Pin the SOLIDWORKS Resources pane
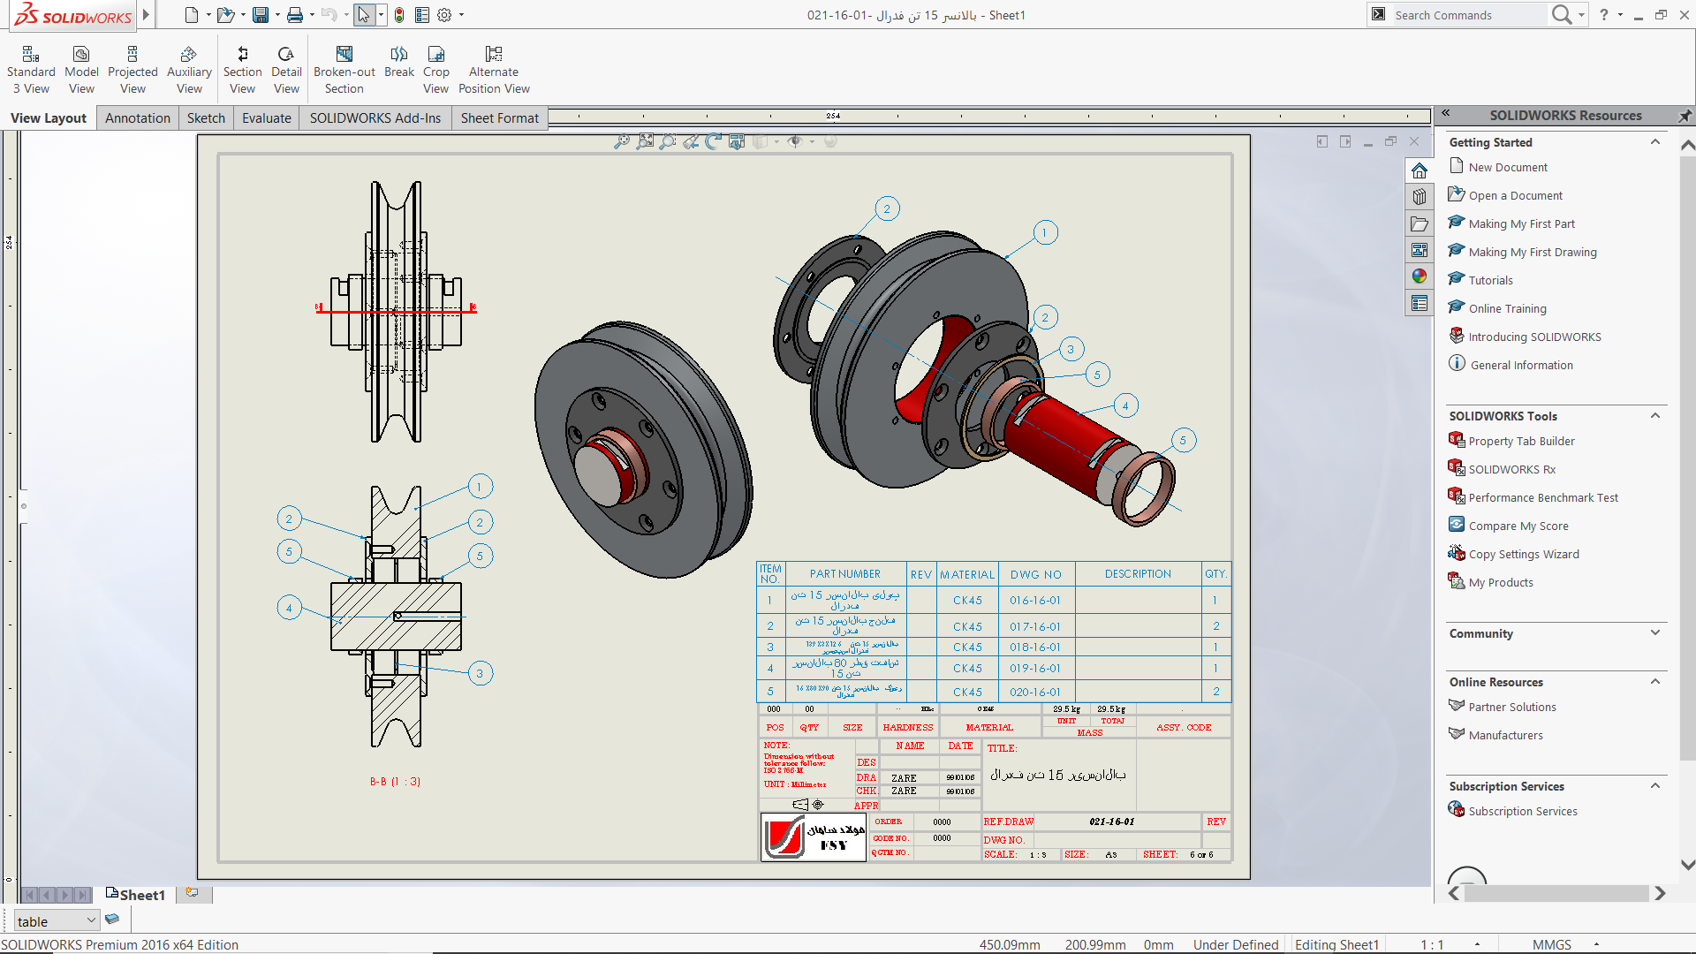Image resolution: width=1696 pixels, height=954 pixels. 1685,116
